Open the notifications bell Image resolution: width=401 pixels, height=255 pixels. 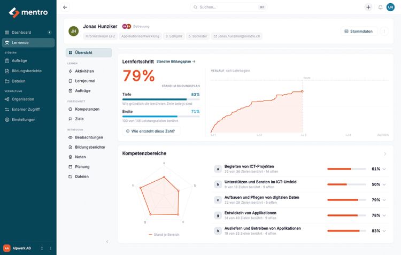click(x=380, y=7)
